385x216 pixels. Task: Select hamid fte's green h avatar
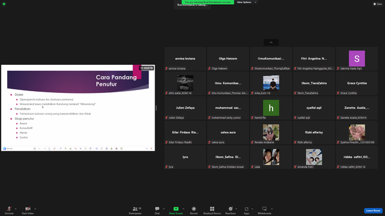[x=271, y=108]
